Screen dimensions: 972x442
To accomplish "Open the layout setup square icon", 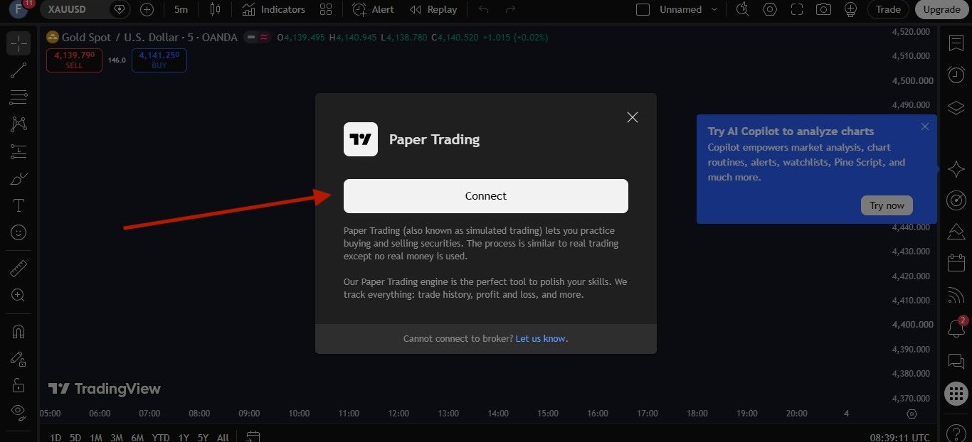I will tap(643, 9).
